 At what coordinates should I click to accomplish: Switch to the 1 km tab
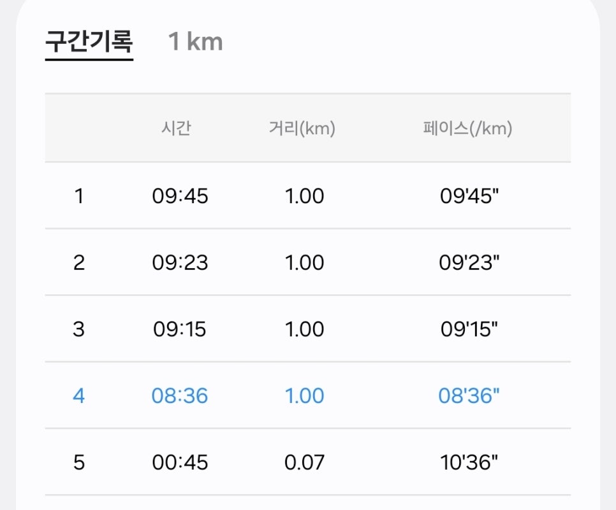[195, 41]
